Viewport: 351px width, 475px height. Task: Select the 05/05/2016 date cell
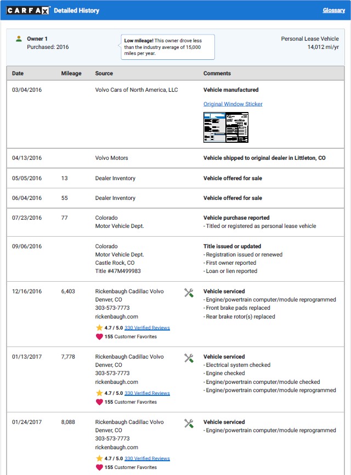point(27,178)
